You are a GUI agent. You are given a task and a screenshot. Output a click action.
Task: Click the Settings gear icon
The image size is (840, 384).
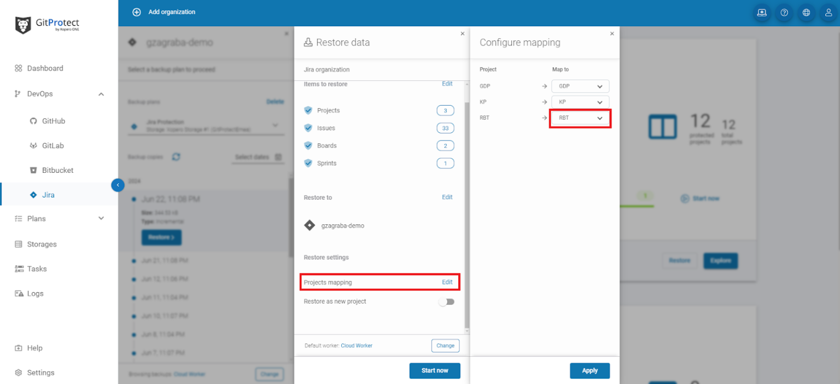tap(18, 373)
